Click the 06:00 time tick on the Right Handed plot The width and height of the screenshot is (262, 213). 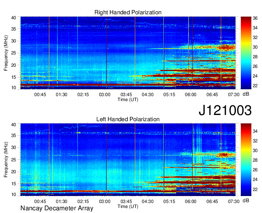(191, 95)
